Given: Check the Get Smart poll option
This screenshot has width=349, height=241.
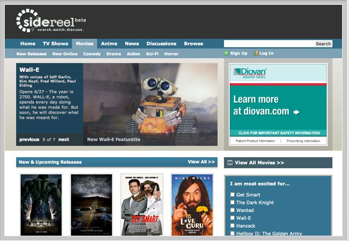Looking at the screenshot, I should tap(232, 195).
